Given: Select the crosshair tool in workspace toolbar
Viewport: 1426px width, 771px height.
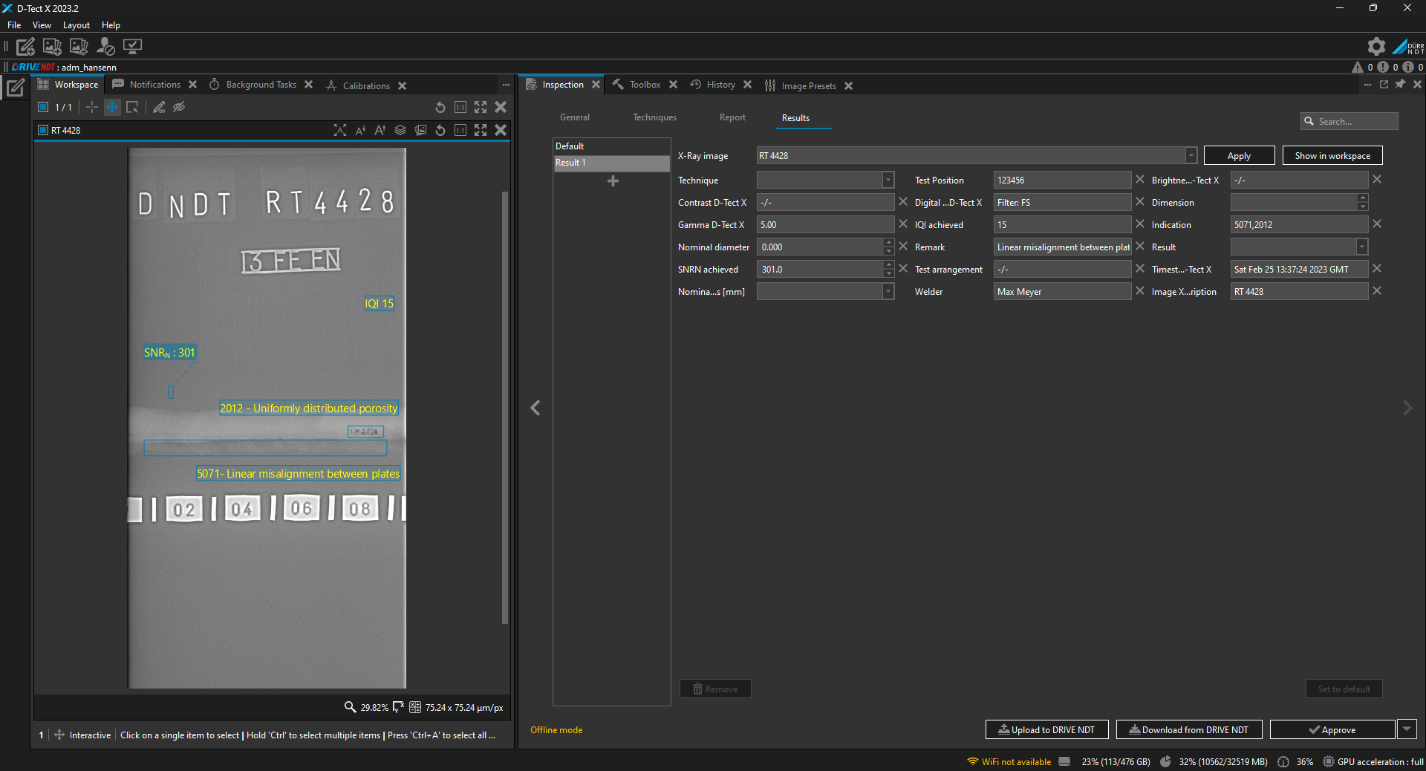Looking at the screenshot, I should (92, 107).
